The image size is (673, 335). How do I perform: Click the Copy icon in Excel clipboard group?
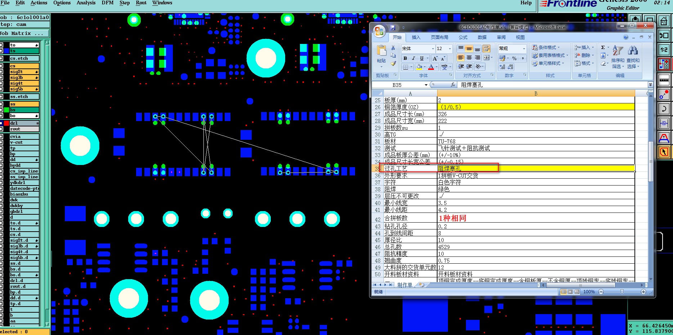point(393,56)
